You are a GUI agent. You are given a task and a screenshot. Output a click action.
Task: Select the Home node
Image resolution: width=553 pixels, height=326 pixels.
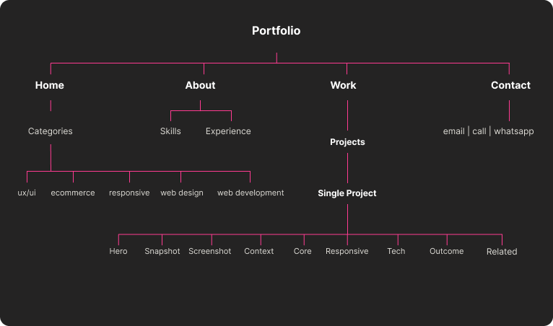(50, 85)
